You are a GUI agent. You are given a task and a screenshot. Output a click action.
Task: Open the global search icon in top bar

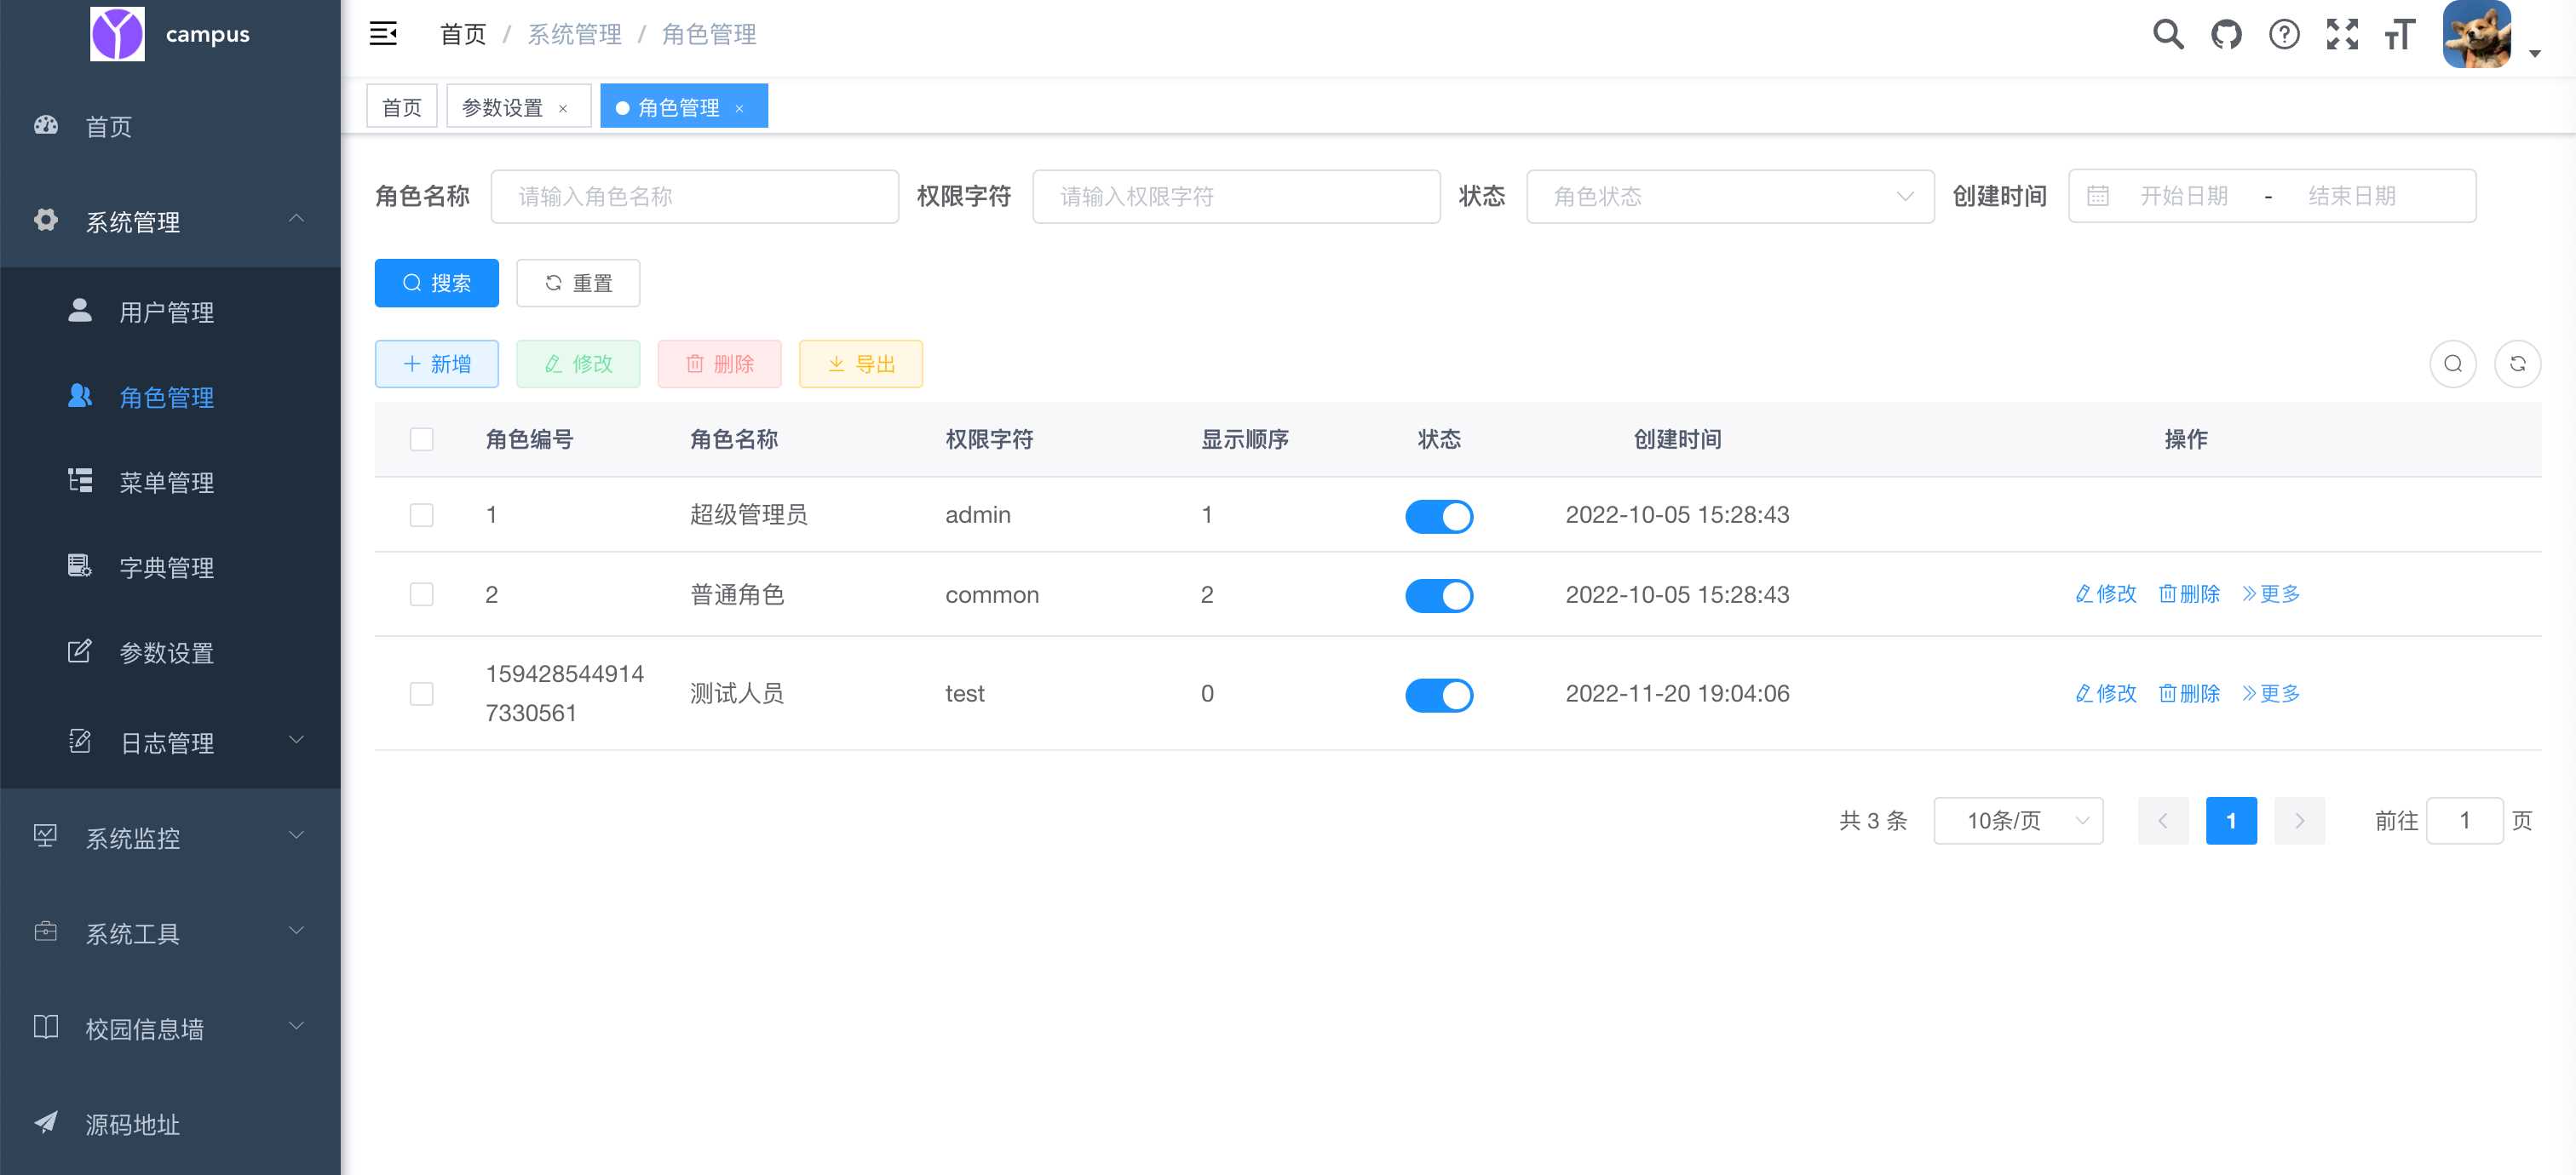point(2167,33)
